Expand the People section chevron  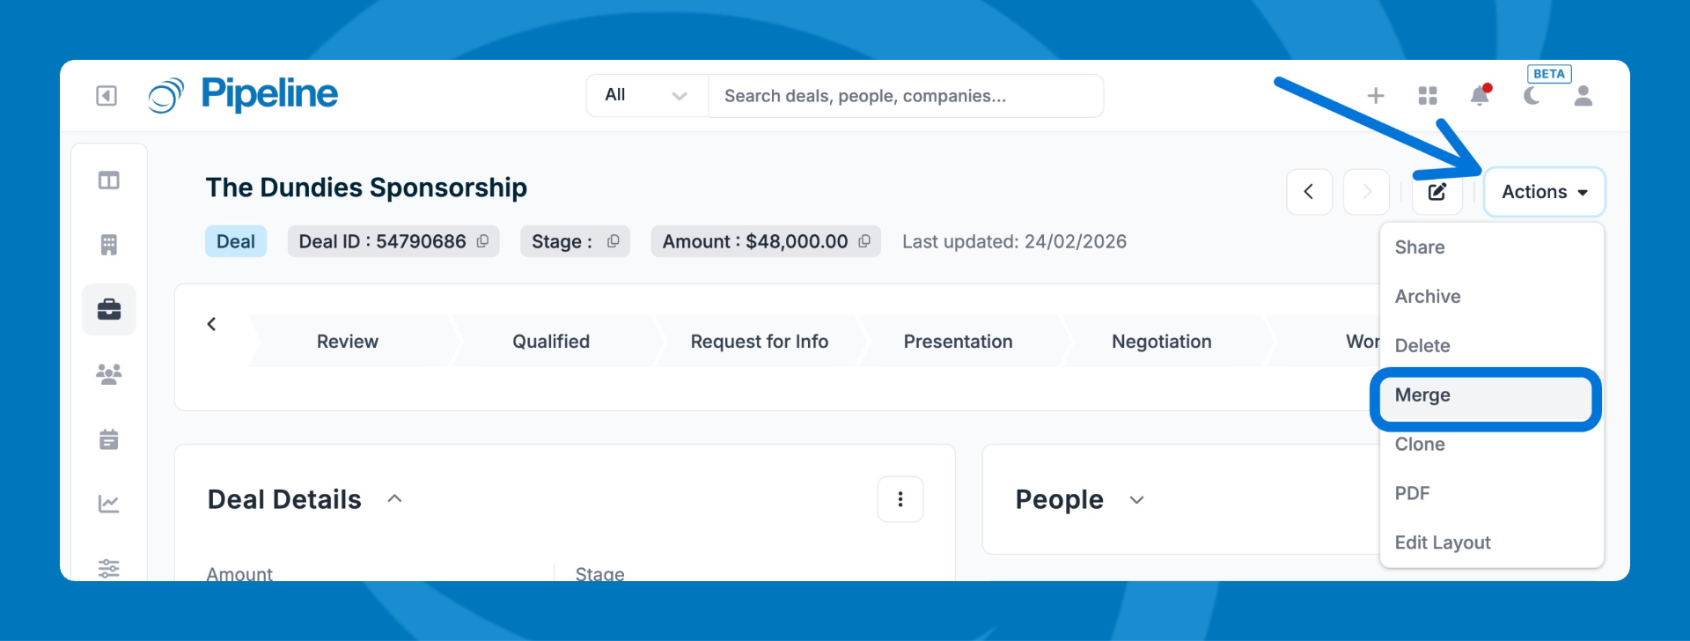[1136, 500]
